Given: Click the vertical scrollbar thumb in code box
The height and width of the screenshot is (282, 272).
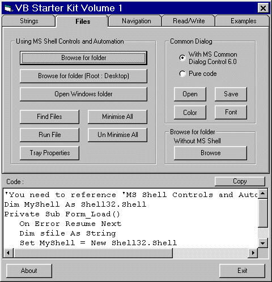Looking at the screenshot, I should pos(263,213).
